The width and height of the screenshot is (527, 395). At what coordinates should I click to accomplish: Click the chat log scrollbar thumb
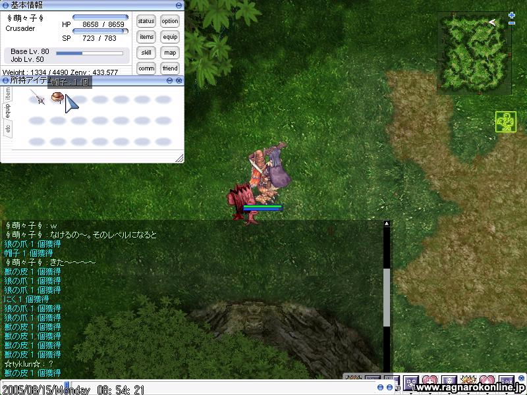tap(387, 298)
